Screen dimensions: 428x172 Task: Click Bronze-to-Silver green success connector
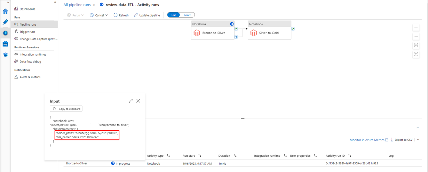tap(236, 29)
